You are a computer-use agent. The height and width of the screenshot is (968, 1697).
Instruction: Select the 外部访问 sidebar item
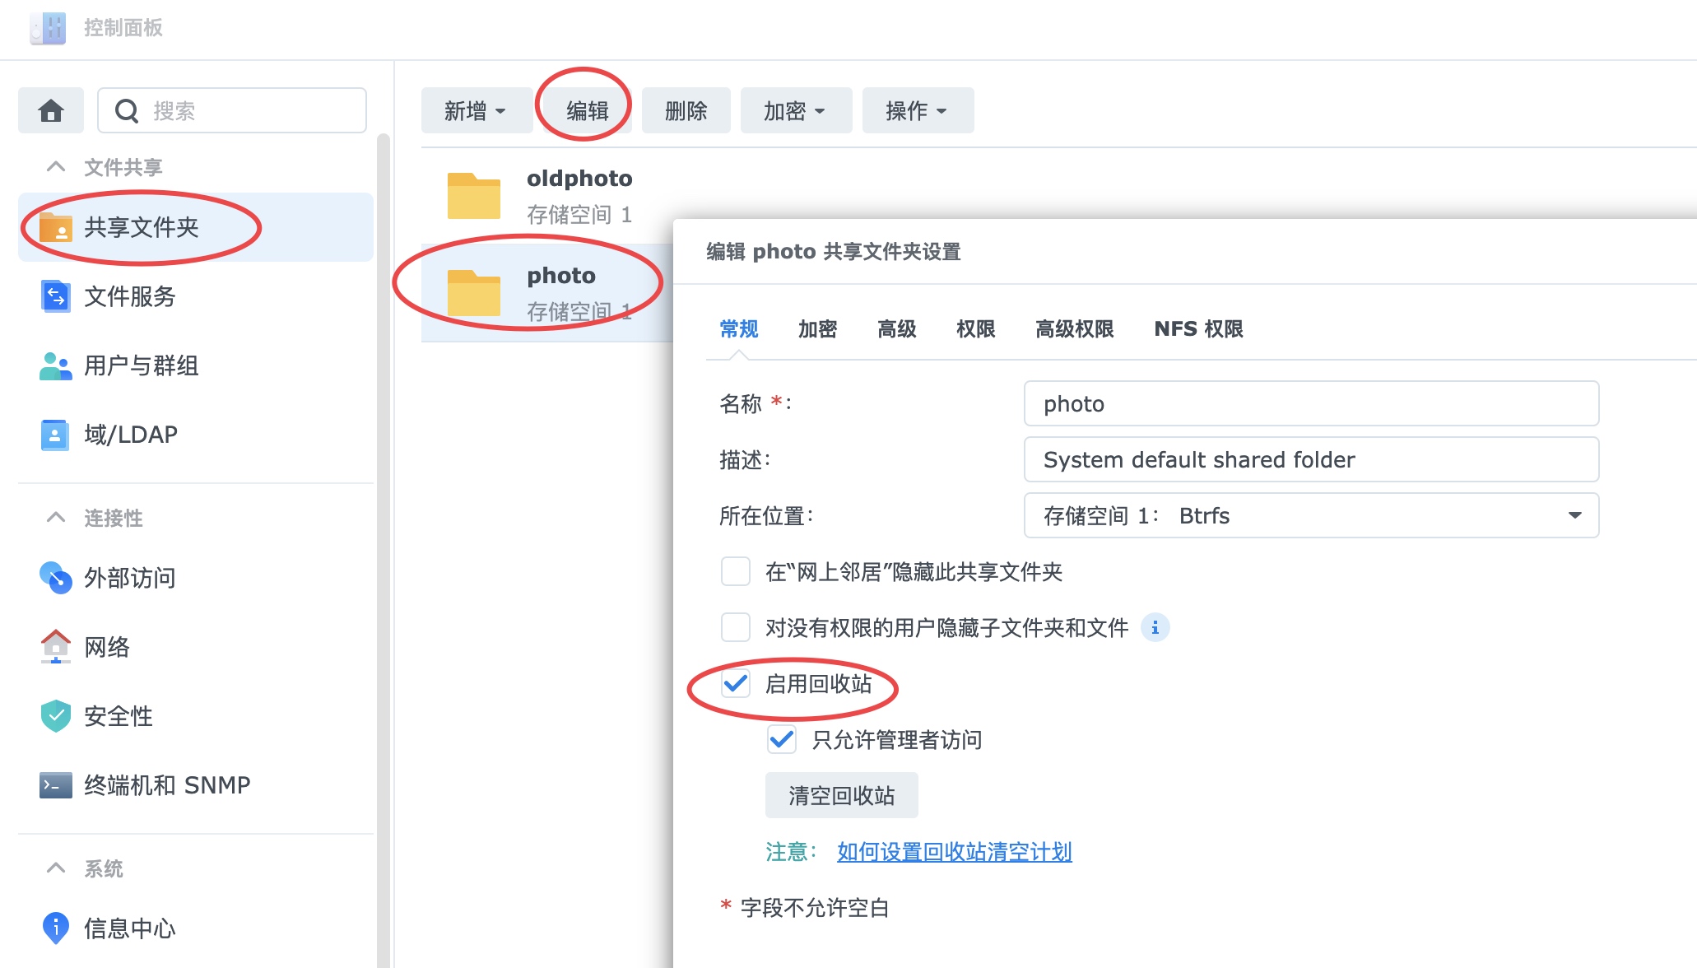pos(196,578)
